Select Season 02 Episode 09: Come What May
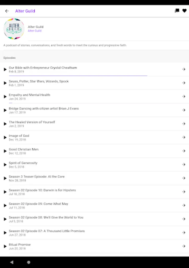 pos(39,204)
